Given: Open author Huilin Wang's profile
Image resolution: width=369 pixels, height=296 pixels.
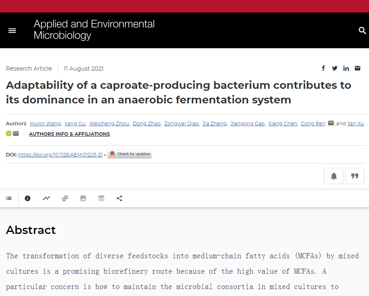Looking at the screenshot, I should (x=45, y=124).
